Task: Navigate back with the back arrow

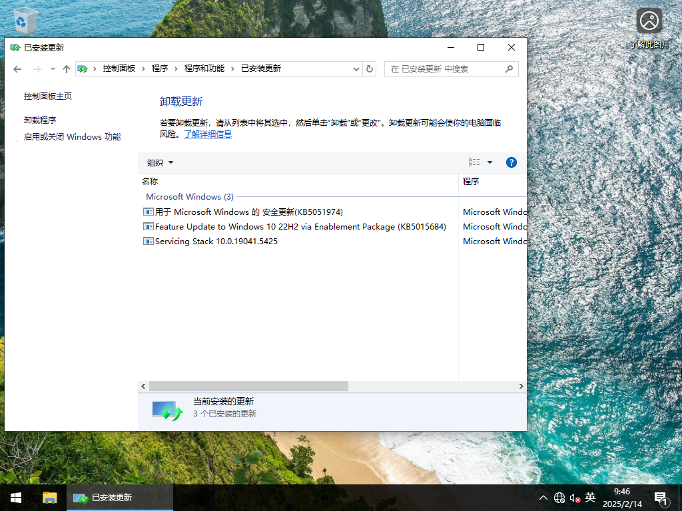Action: coord(17,69)
